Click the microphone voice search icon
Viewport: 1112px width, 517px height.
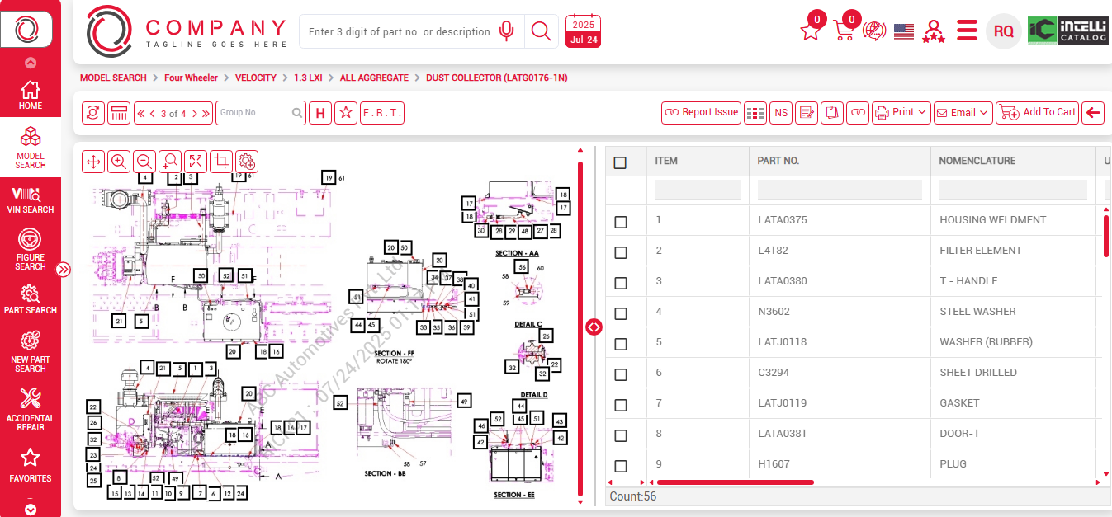click(506, 31)
